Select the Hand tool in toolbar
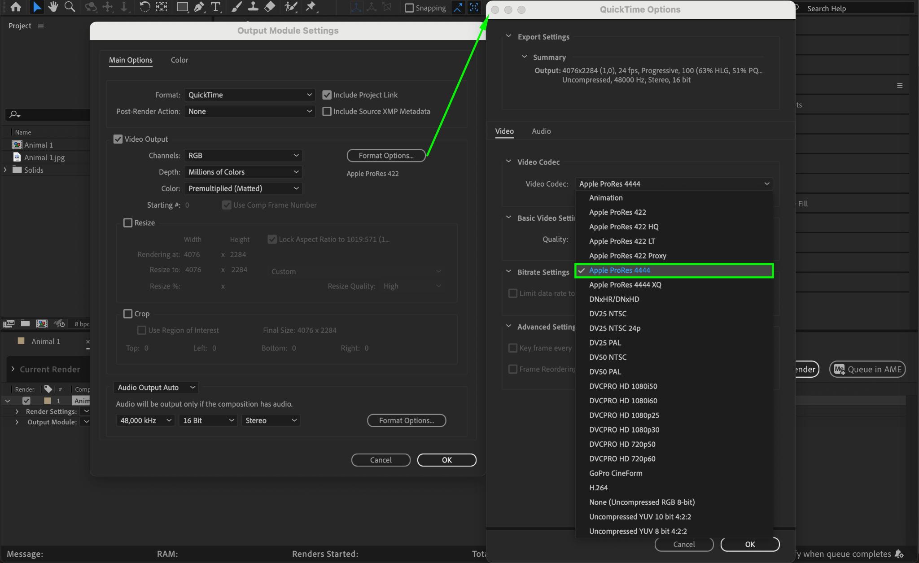 click(53, 7)
